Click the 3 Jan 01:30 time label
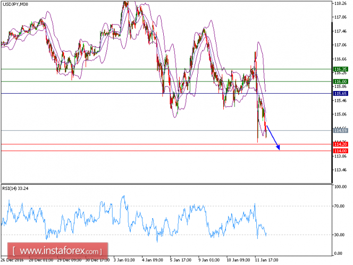 124,260
